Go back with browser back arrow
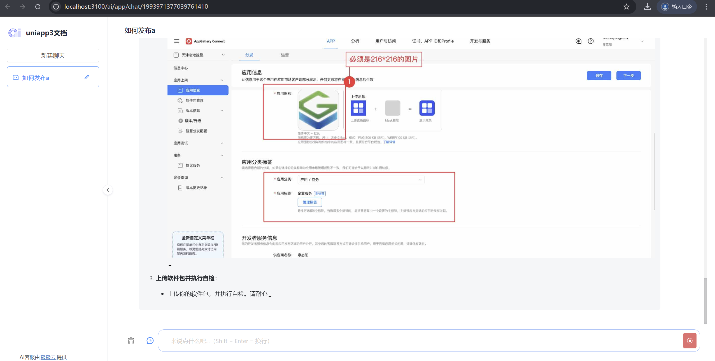The image size is (715, 361). (x=8, y=7)
